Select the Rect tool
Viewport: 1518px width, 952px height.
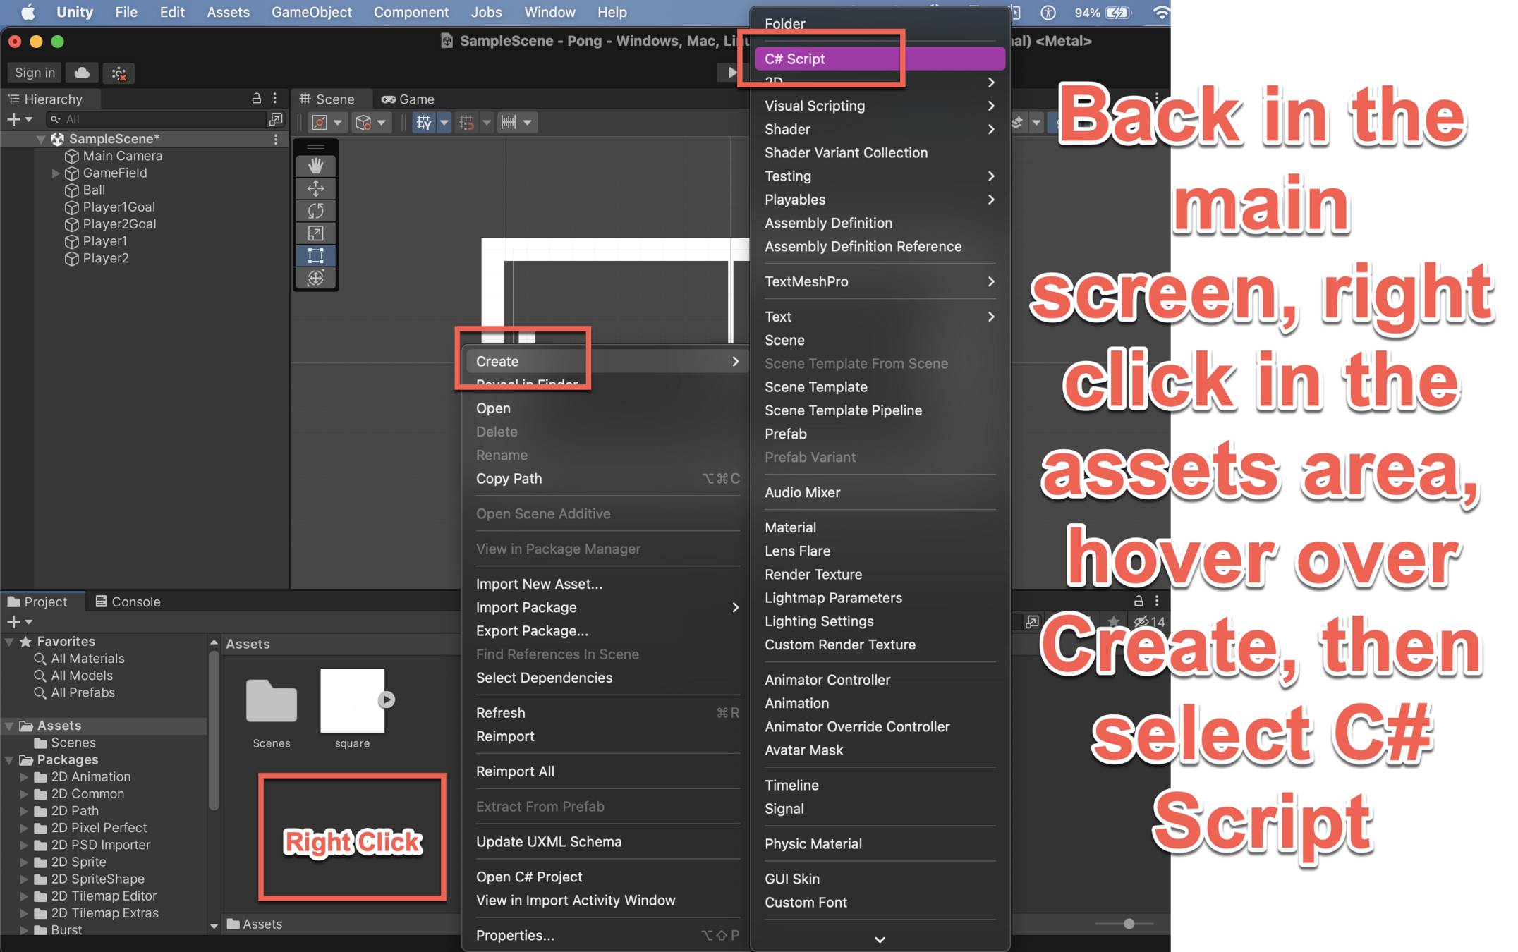click(x=315, y=255)
